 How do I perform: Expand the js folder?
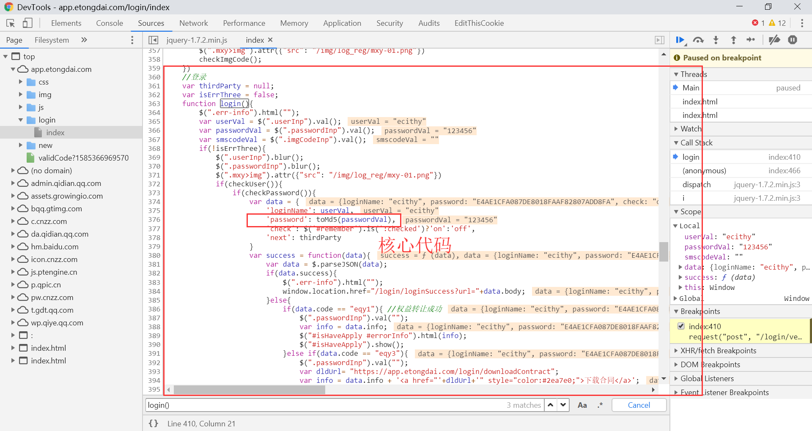pos(21,107)
